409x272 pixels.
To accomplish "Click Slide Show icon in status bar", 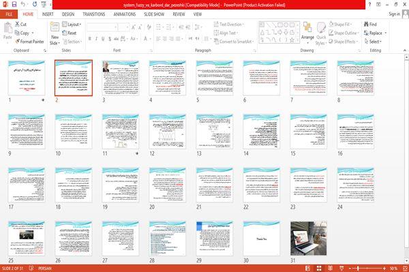I will click(342, 268).
